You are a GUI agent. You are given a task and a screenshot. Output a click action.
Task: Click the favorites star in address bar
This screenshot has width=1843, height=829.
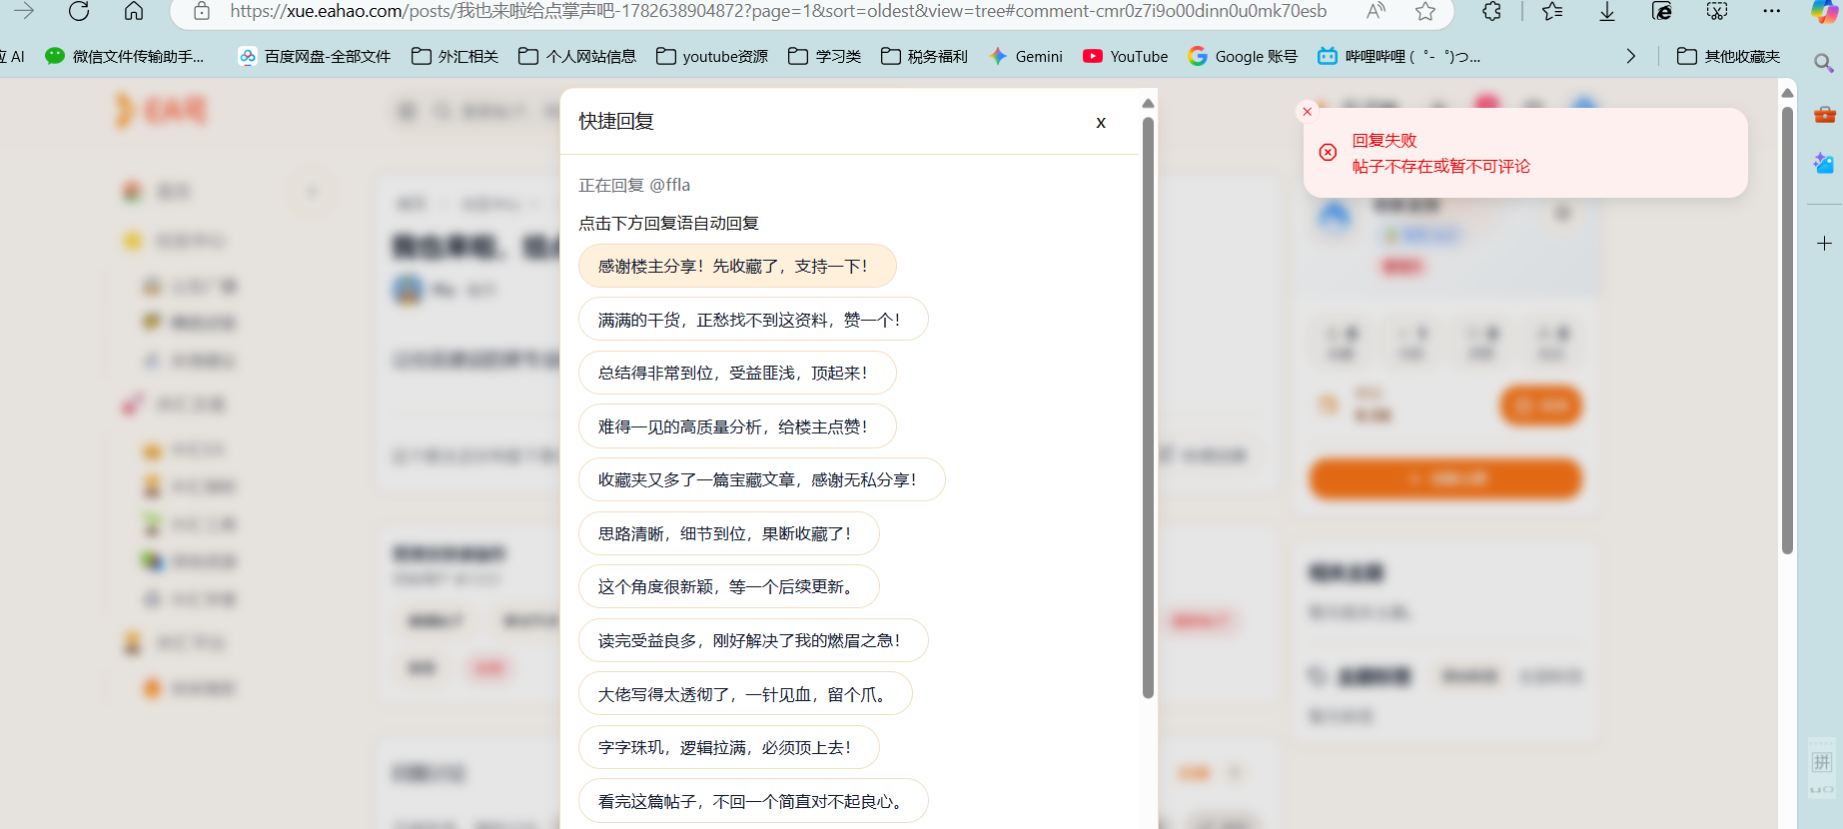1425,11
